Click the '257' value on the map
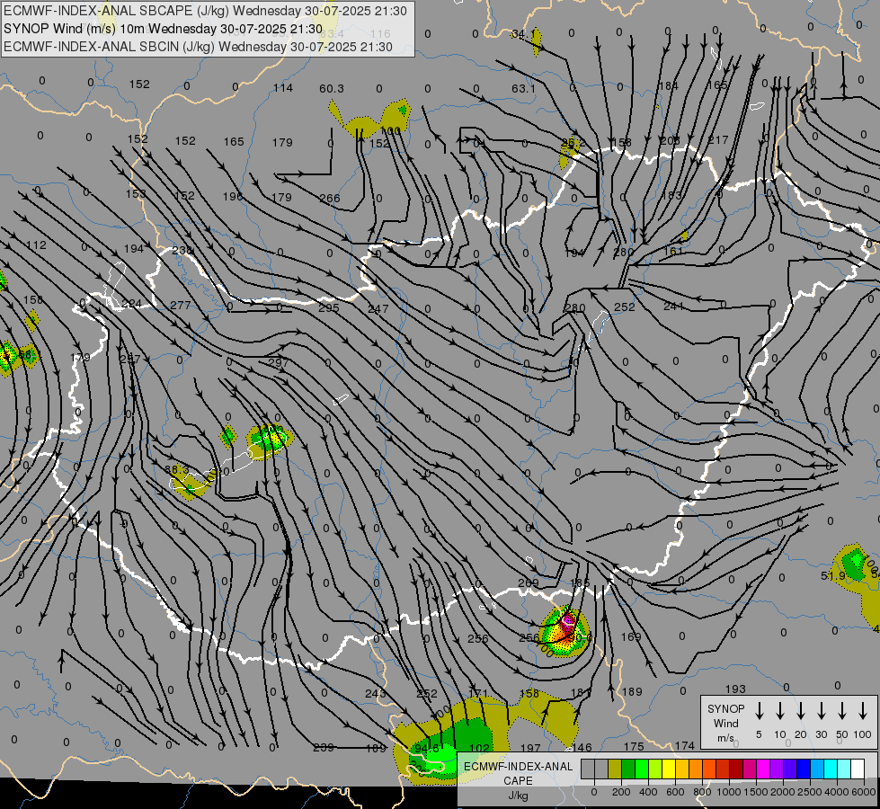 (129, 359)
